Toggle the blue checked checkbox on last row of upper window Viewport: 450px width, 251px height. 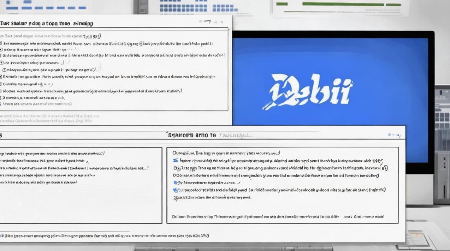1,104
